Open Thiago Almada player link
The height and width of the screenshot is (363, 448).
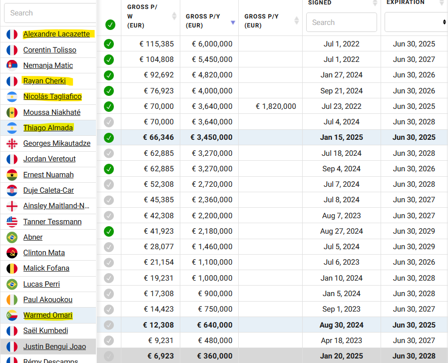48,128
